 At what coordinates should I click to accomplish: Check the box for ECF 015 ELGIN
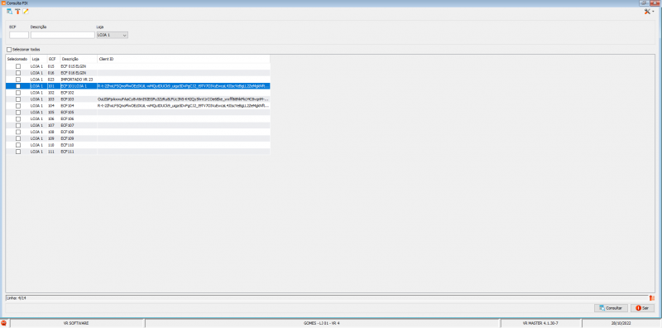pyautogui.click(x=18, y=66)
